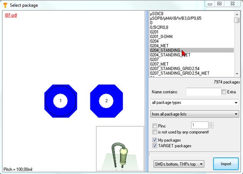
Task: Click the Name contains text field
Action: click(203, 92)
